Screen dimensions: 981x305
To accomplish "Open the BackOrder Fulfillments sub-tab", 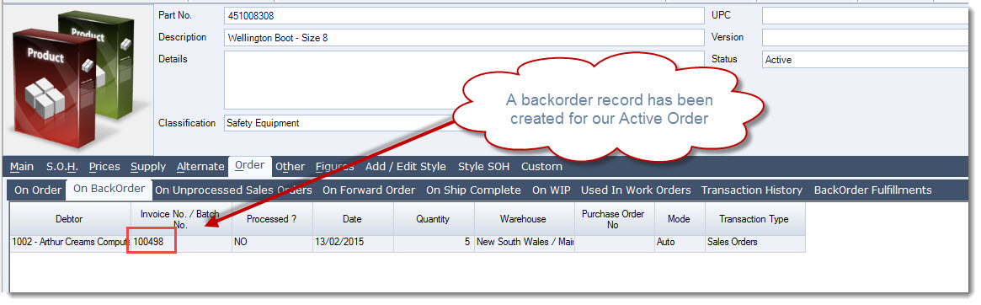I will [x=872, y=190].
